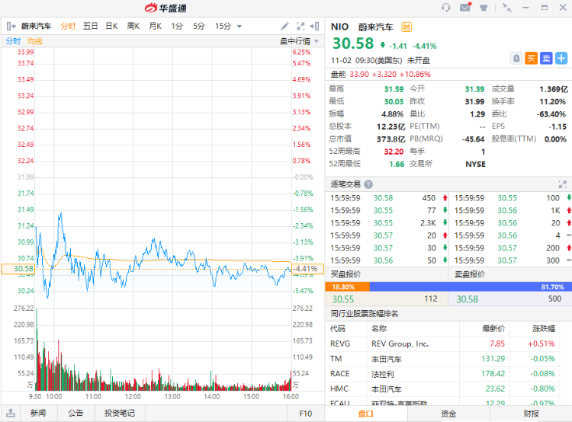572x422 pixels.
Task: Click the F10 button
Action: [306, 414]
